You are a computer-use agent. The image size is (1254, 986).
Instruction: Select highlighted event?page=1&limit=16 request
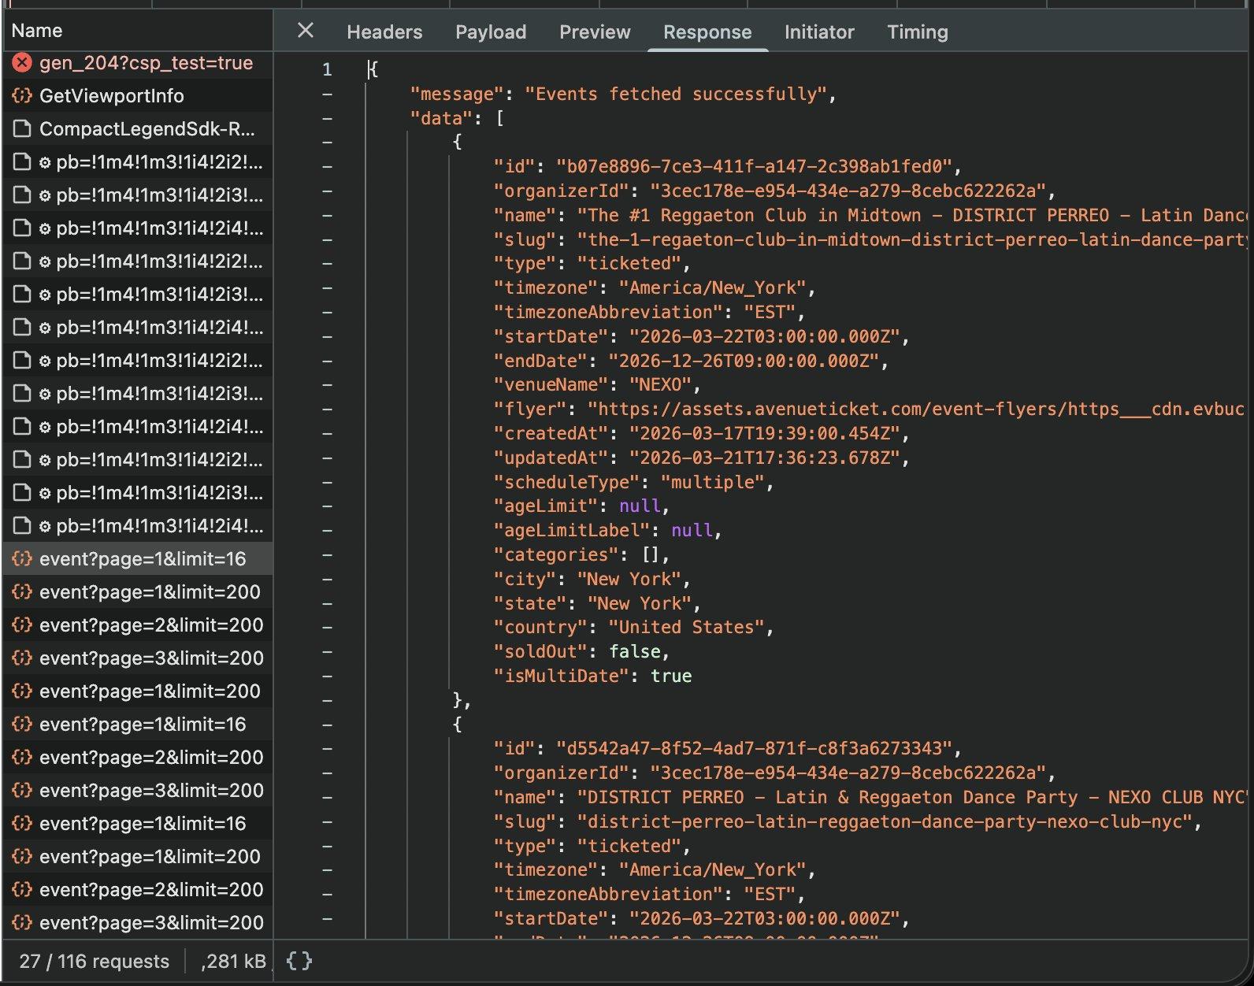tap(138, 559)
